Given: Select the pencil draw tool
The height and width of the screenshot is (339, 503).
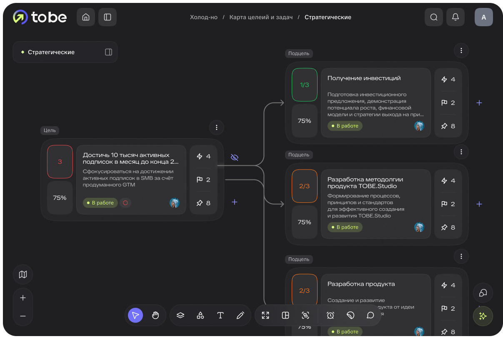Looking at the screenshot, I should pyautogui.click(x=240, y=315).
